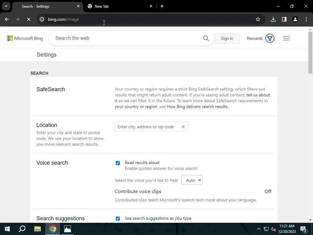The height and width of the screenshot is (235, 313).
Task: Close the New Tab tab
Action: (151, 6)
